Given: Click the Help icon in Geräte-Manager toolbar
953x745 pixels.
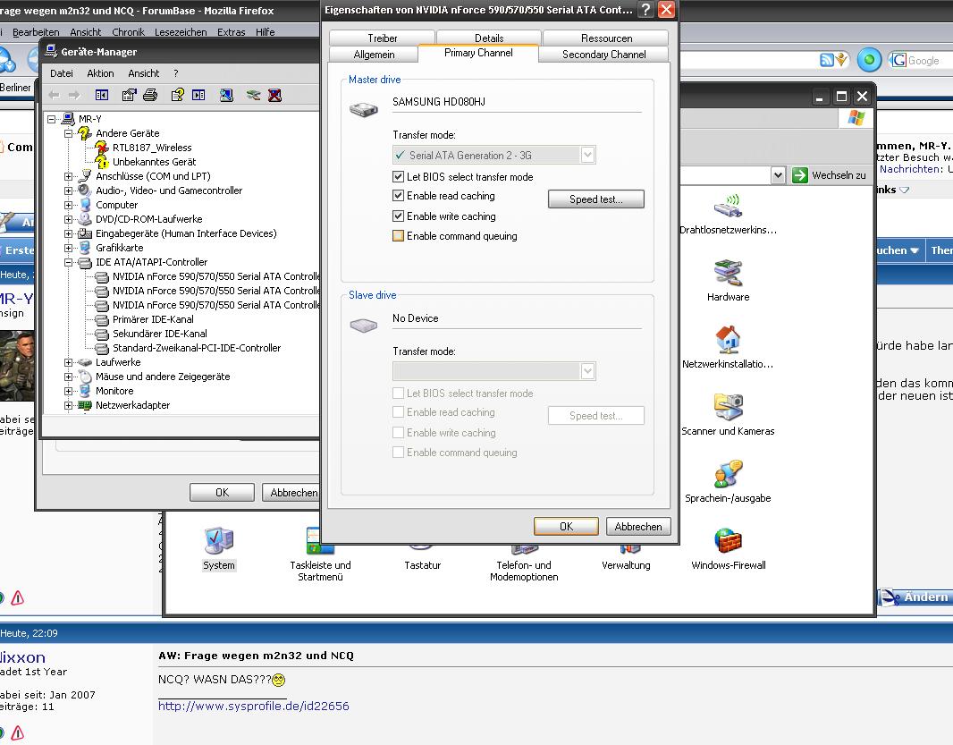Looking at the screenshot, I should 178,95.
